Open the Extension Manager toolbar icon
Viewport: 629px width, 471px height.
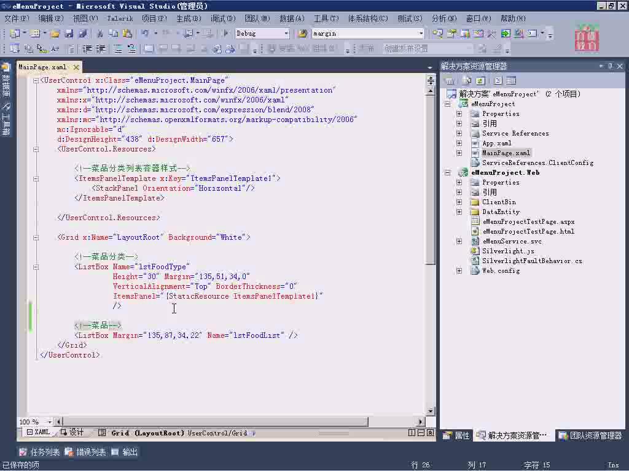coord(518,34)
